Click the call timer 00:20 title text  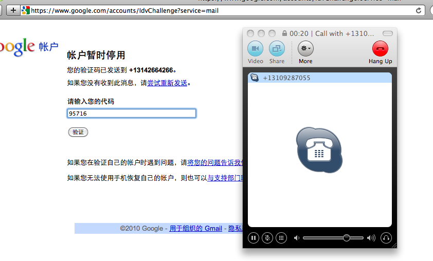(299, 34)
